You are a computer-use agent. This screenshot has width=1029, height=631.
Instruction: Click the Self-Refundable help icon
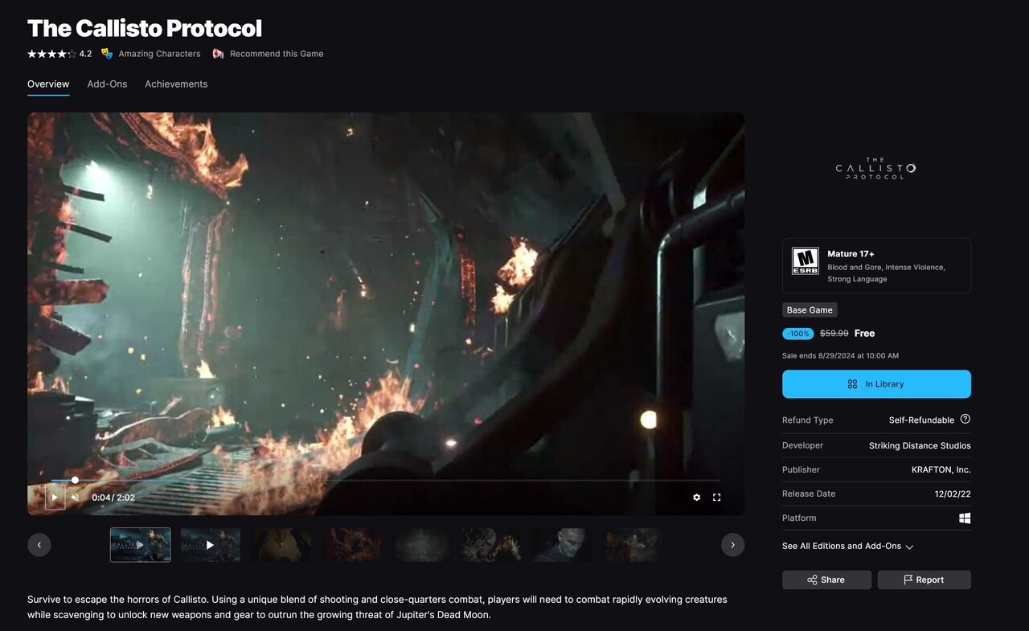tap(965, 420)
